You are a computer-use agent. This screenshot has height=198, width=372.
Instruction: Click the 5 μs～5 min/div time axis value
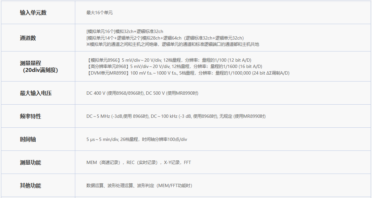[x=137, y=139]
